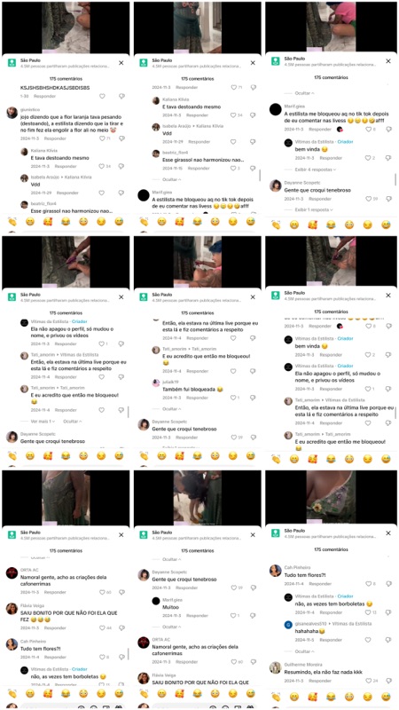Dislike the "Muitoo" reply
The height and width of the screenshot is (710, 399).
(254, 615)
